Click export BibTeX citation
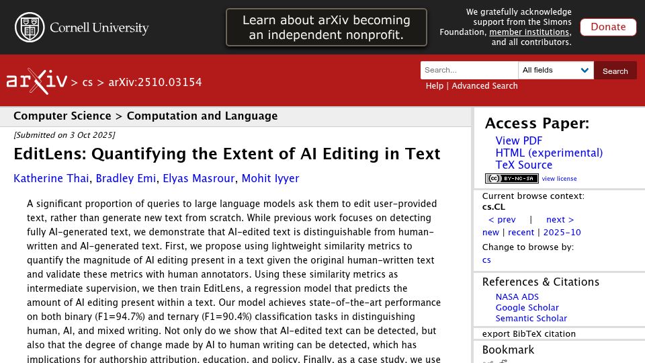 pos(529,334)
